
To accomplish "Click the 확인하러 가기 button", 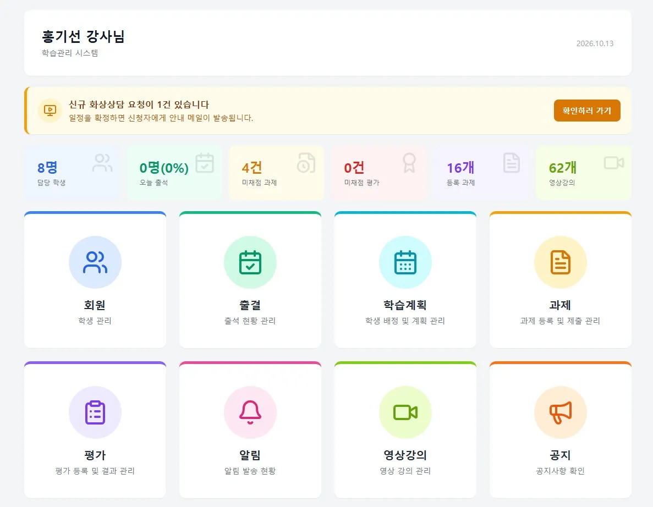I will pos(587,111).
